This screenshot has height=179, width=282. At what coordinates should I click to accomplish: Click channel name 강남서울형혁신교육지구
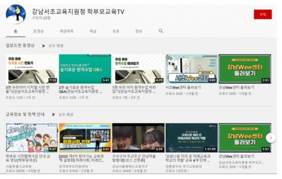click(130, 167)
